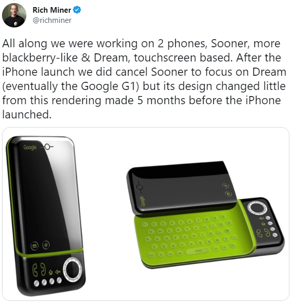
Task: Click the Rich Miner display name
Action: (52, 10)
